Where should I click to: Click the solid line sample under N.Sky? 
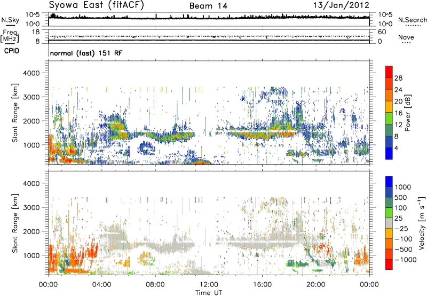pos(10,25)
